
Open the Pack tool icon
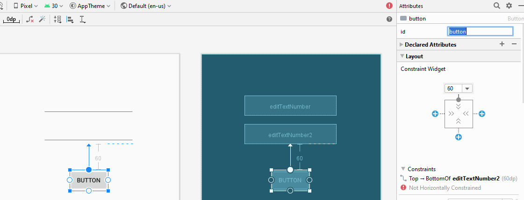(57, 19)
